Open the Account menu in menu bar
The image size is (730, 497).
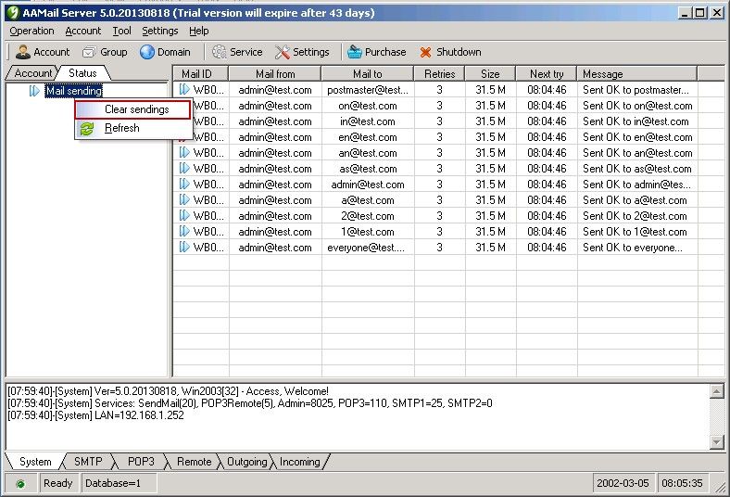[x=82, y=31]
